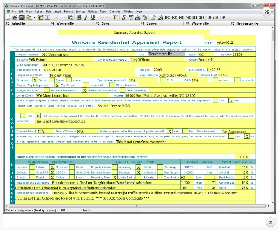Toggle the Owner occupant checkbox
Image resolution: width=278 pixels, height=230 pixels.
(35, 80)
